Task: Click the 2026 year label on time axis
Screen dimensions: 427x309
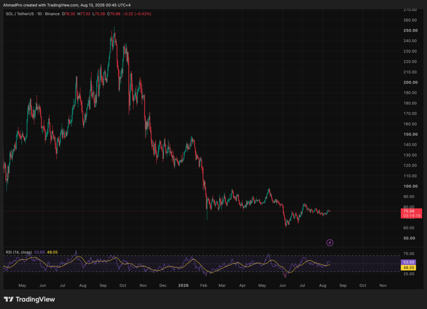Action: click(183, 285)
